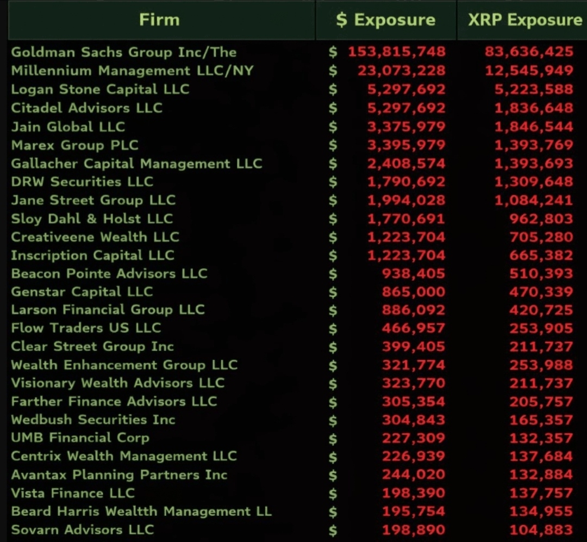Click Beard Harris Wealtth Management LL
The image size is (587, 542).
[141, 512]
